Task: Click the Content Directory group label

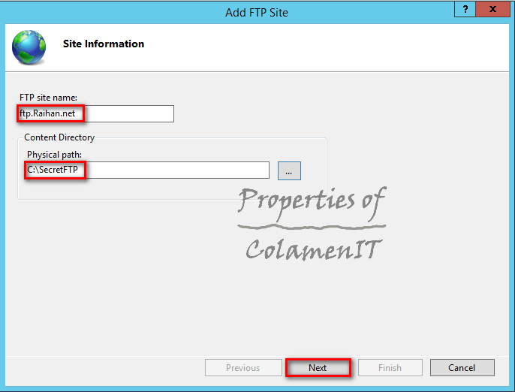Action: [59, 137]
